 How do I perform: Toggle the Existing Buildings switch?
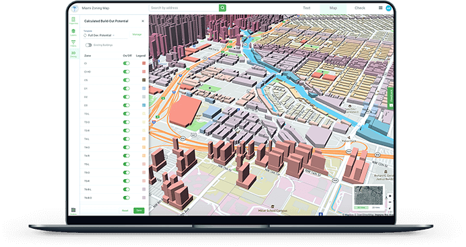tap(88, 45)
